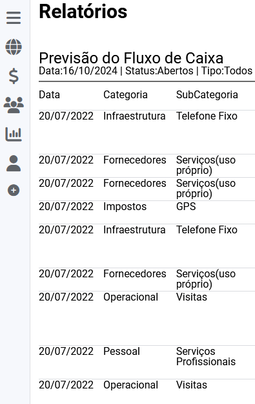This screenshot has width=255, height=404.
Task: Click the globe icon in sidebar
Action: pos(14,47)
